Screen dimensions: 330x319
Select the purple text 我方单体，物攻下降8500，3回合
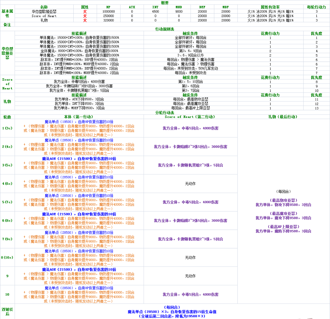point(283,205)
